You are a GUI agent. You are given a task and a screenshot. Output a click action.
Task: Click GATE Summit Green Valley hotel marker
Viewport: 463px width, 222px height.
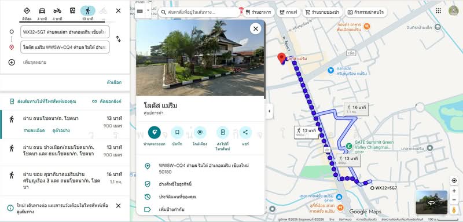point(349,145)
